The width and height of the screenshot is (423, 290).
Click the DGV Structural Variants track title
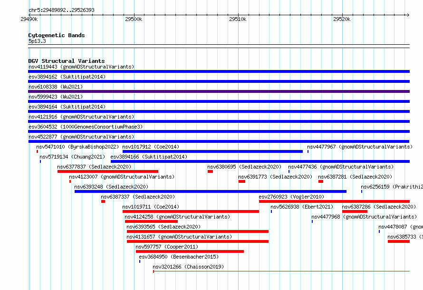(x=67, y=61)
